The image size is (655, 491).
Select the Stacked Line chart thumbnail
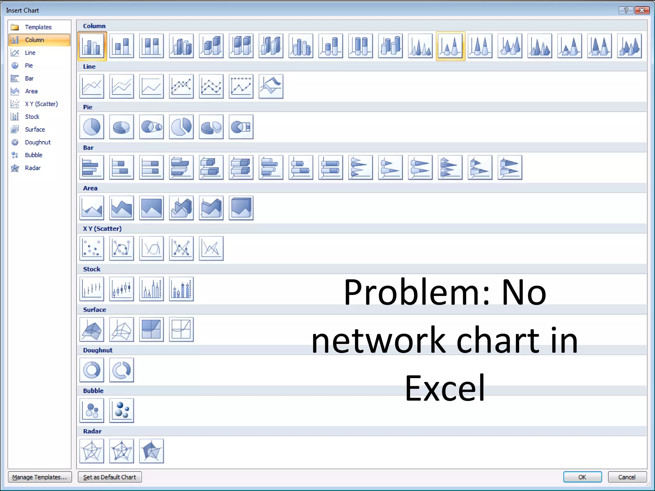[x=122, y=86]
